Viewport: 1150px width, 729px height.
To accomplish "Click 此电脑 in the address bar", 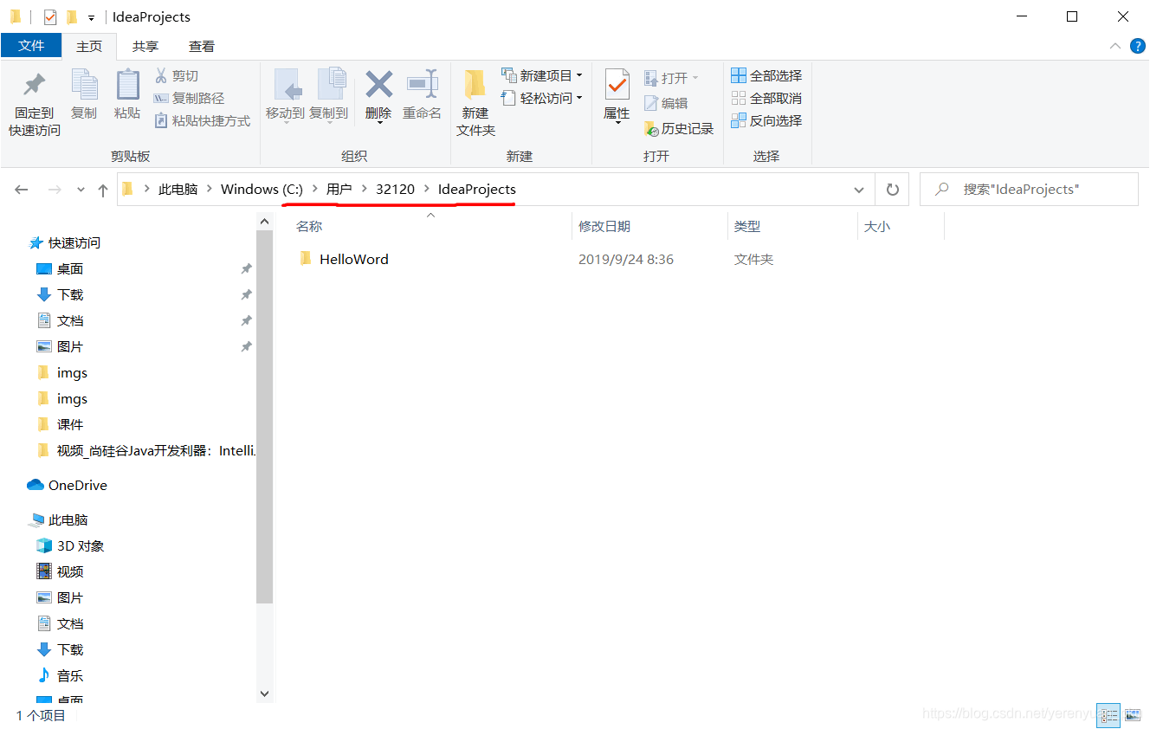I will (x=178, y=189).
